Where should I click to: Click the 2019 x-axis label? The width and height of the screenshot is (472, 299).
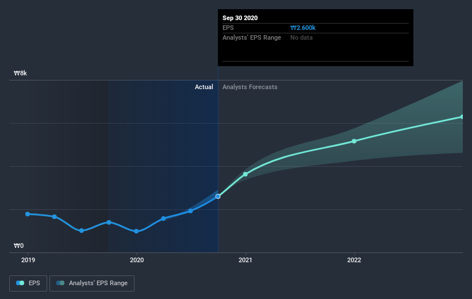28,260
